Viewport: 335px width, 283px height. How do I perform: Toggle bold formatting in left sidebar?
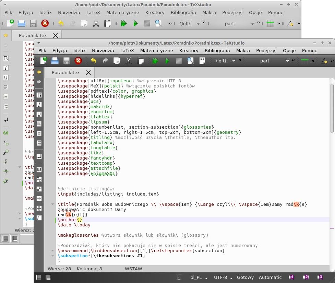pyautogui.click(x=39, y=95)
